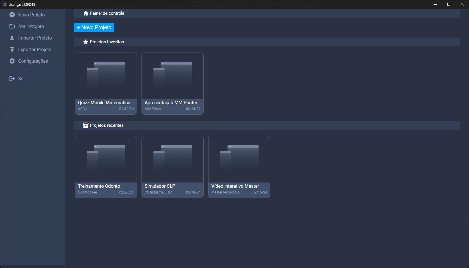Click the Importar Projeto upload icon
469x268 pixels.
[x=12, y=38]
